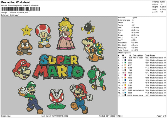Select the black Bob-omb design
The width and height of the screenshot is (167, 118).
[88, 28]
